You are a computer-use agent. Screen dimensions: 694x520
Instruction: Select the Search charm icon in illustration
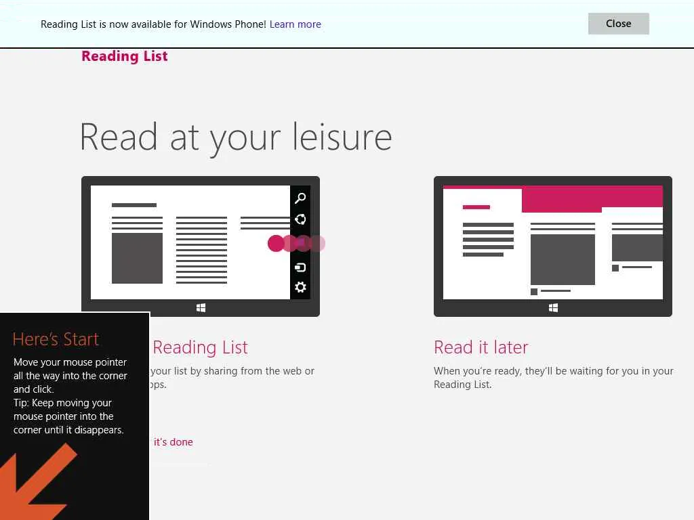click(x=300, y=198)
